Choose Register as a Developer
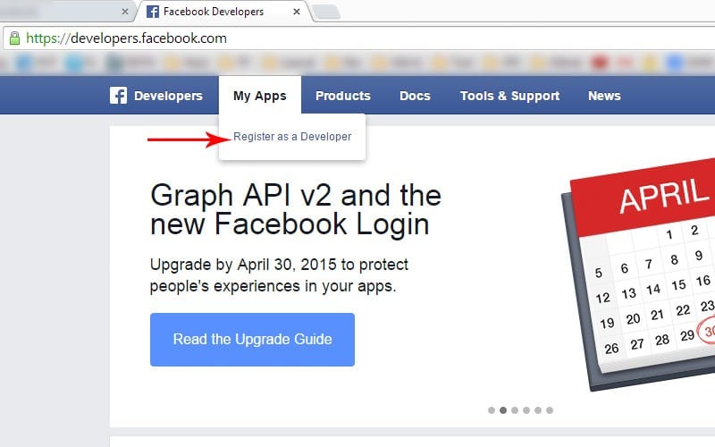The image size is (715, 447). [292, 137]
